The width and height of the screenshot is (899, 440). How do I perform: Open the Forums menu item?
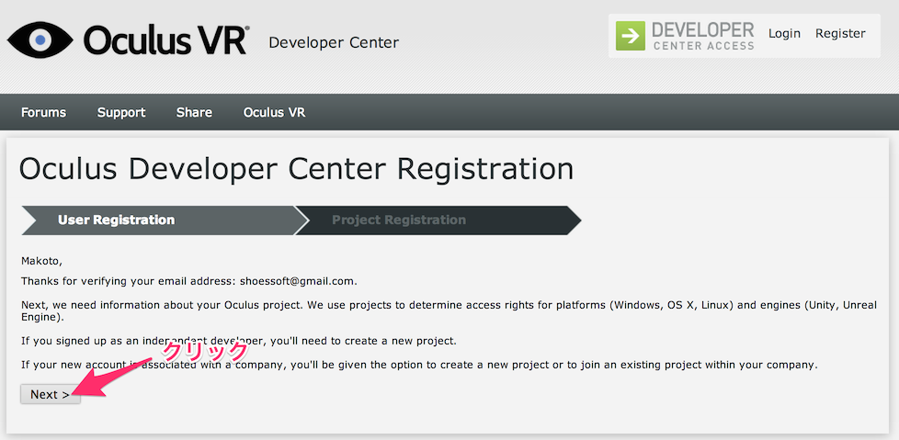43,112
